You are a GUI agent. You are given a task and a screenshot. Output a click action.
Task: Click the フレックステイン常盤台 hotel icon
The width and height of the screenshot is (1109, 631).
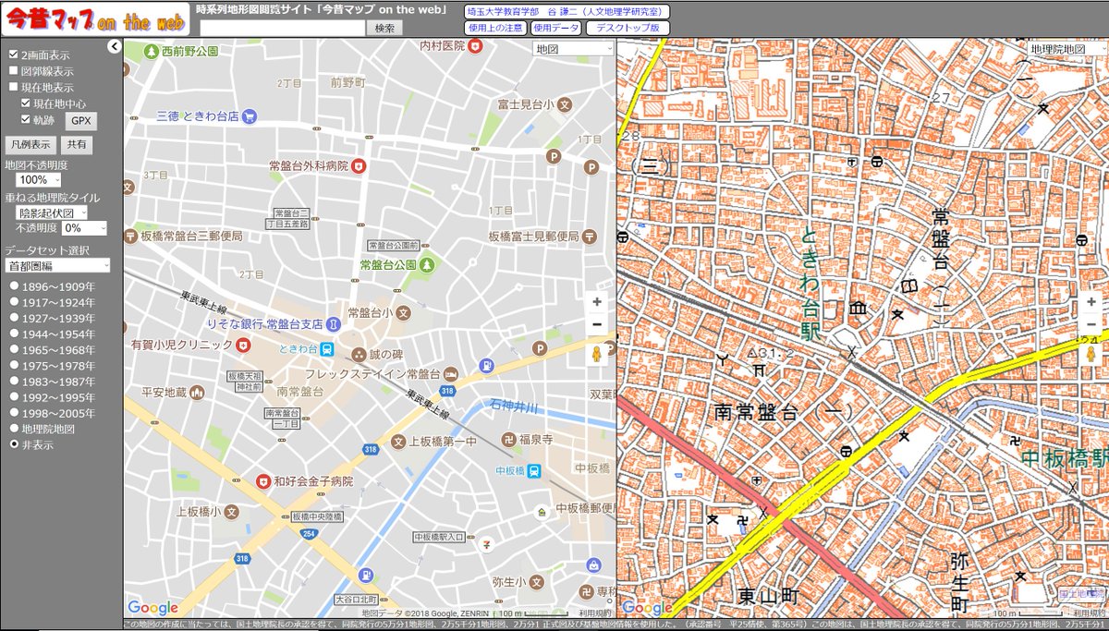pyautogui.click(x=450, y=374)
